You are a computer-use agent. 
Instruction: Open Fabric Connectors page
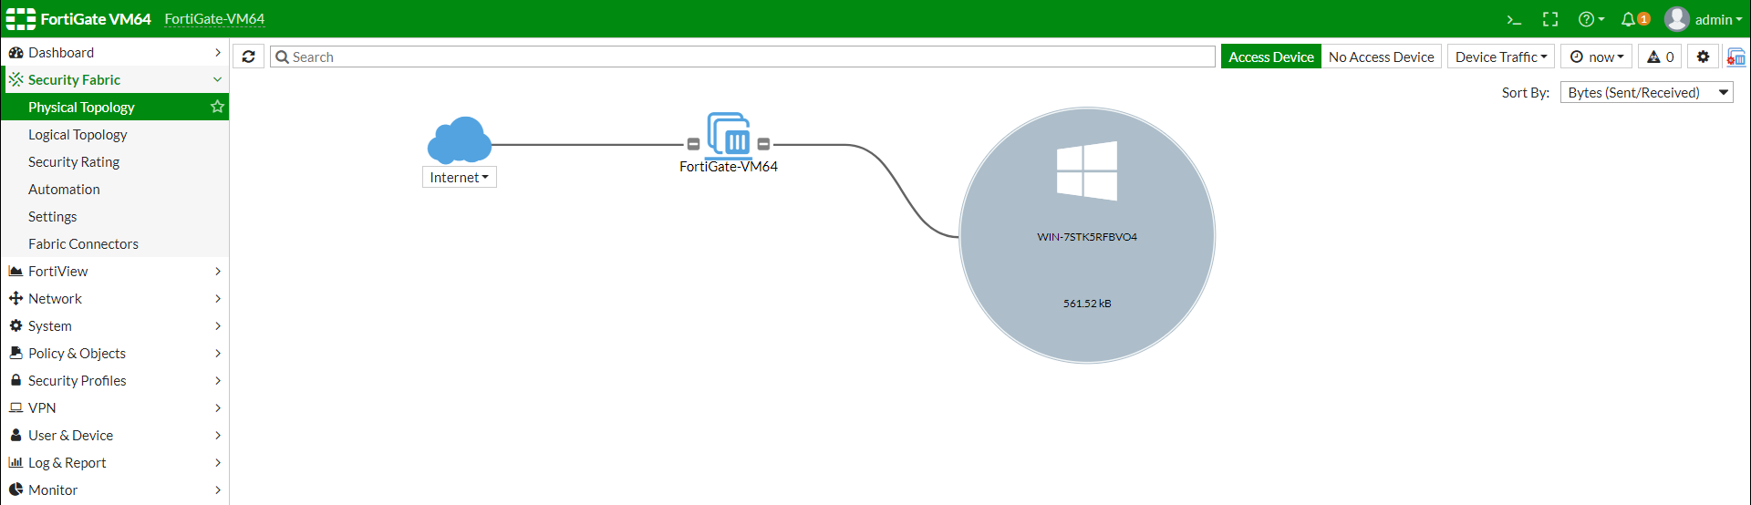(115, 243)
